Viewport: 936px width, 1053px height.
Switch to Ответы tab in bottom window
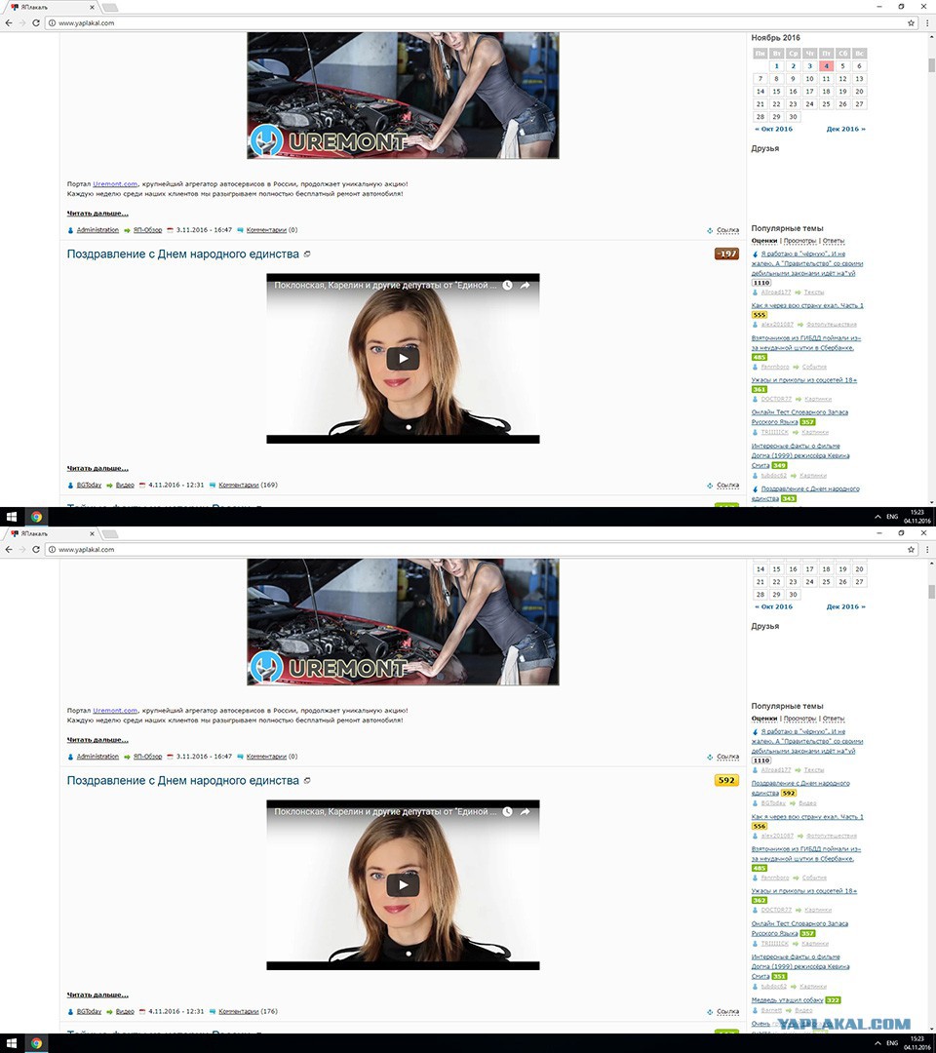(x=834, y=719)
